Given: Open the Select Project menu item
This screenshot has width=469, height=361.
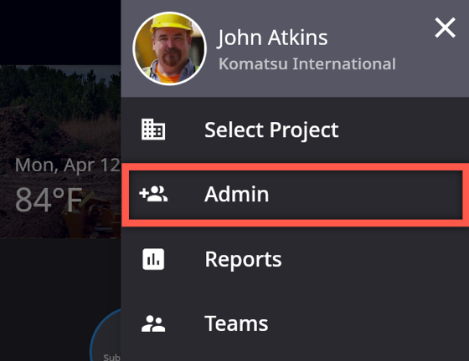Looking at the screenshot, I should [x=295, y=130].
